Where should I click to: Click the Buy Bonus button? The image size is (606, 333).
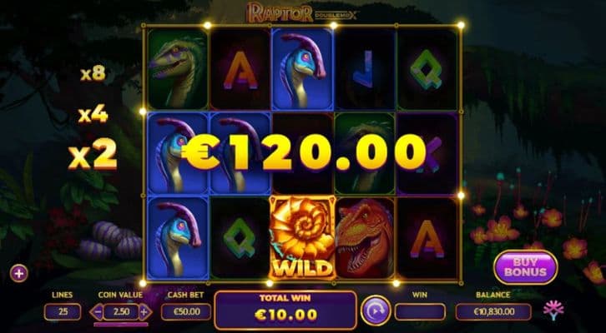[x=526, y=267]
